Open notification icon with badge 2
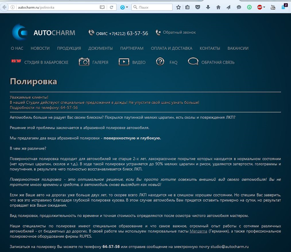 (x=284, y=6)
